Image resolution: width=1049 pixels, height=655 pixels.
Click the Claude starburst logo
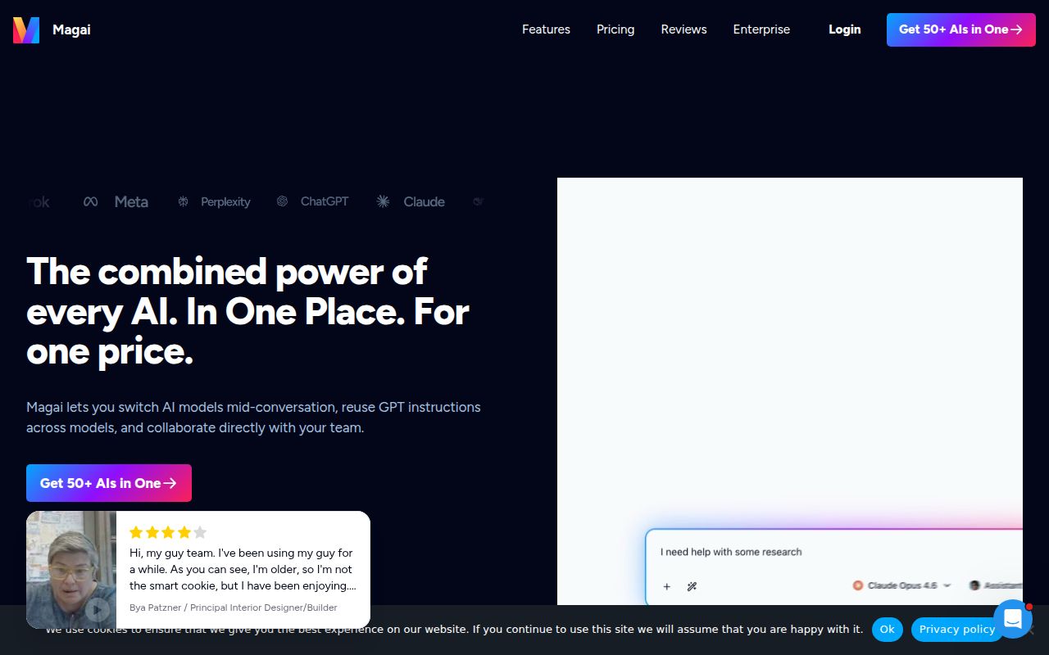point(383,201)
